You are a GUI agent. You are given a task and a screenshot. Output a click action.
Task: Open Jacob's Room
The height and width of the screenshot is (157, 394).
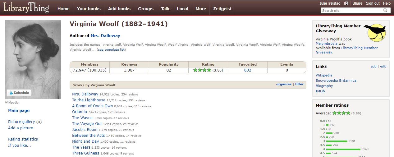(85, 130)
